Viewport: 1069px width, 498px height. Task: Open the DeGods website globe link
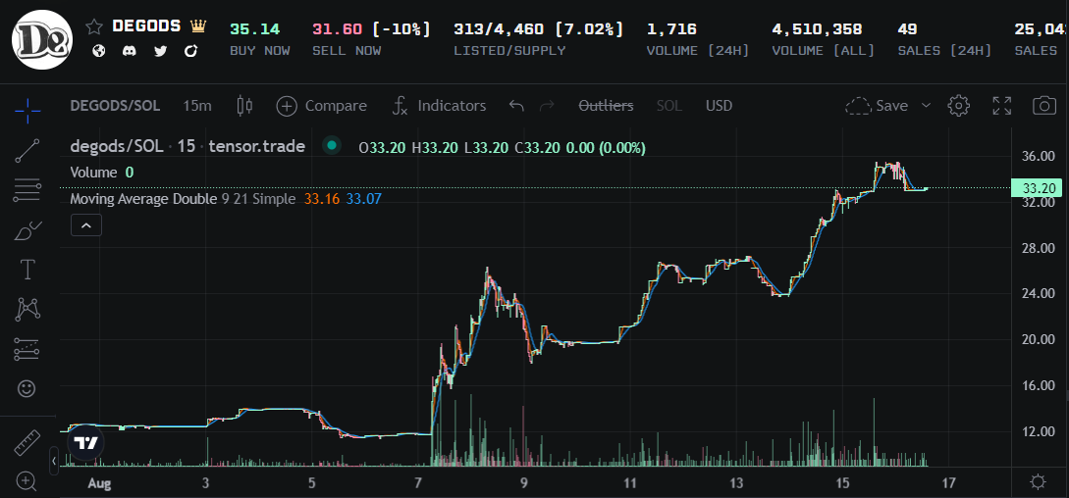click(99, 50)
